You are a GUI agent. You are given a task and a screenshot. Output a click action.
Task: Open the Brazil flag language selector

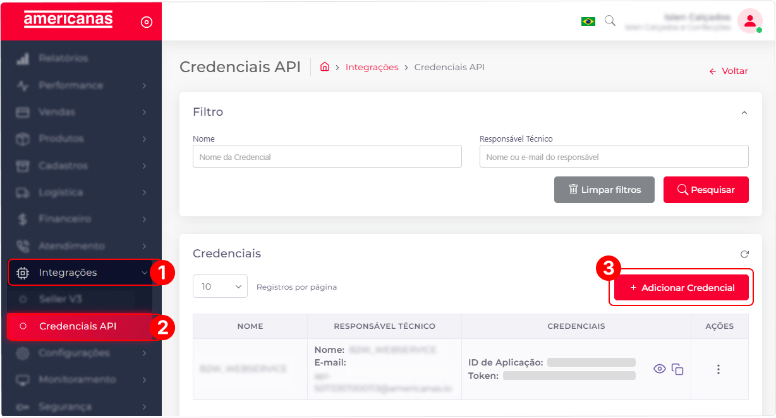[588, 22]
